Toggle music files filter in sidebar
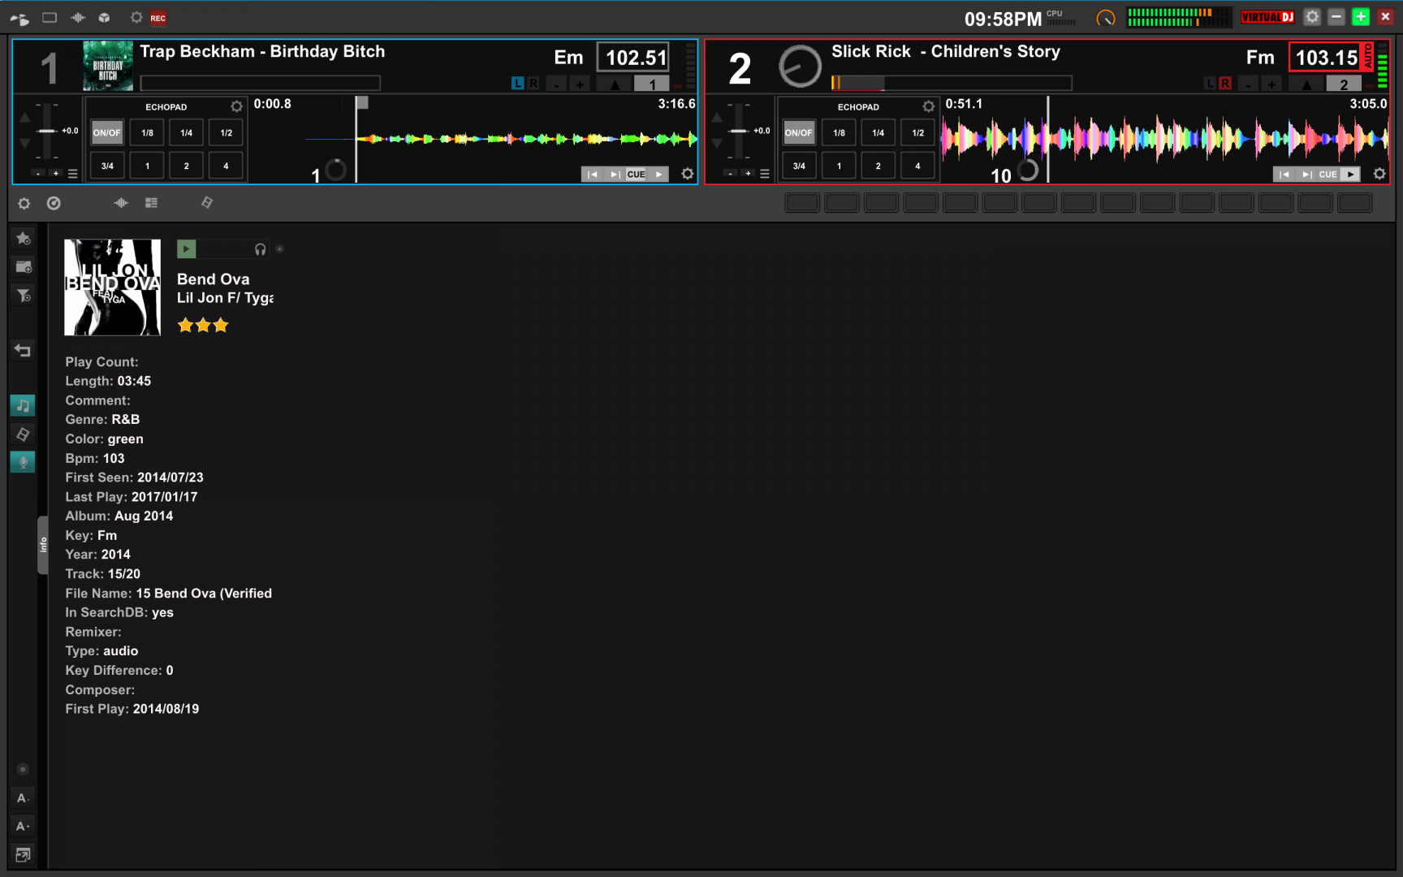Image resolution: width=1403 pixels, height=877 pixels. 23,405
